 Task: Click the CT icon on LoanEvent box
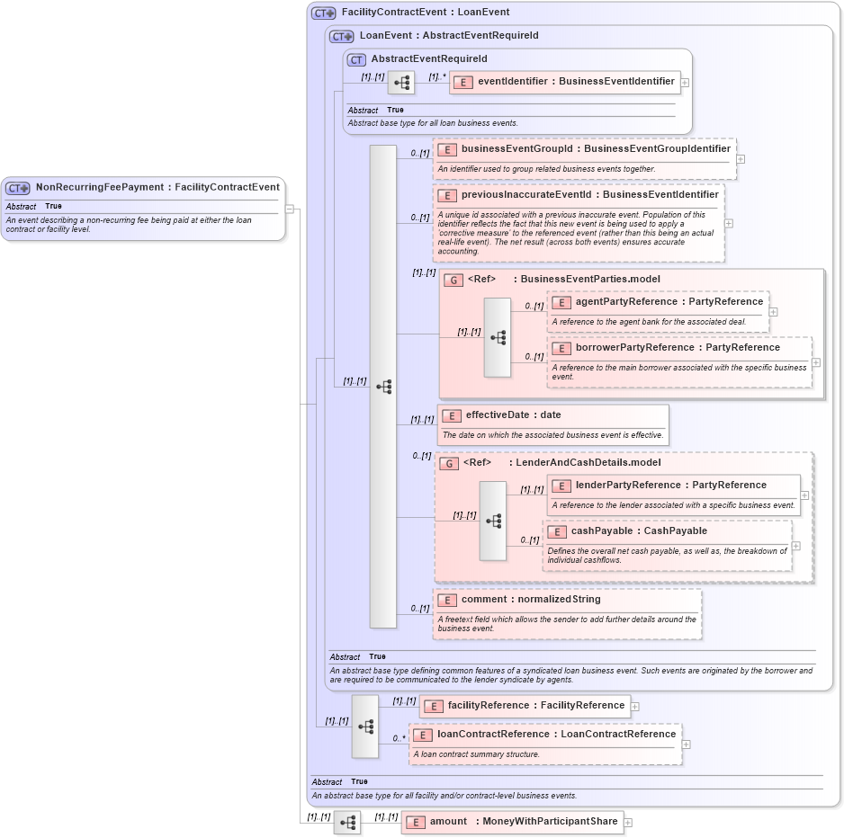point(338,35)
